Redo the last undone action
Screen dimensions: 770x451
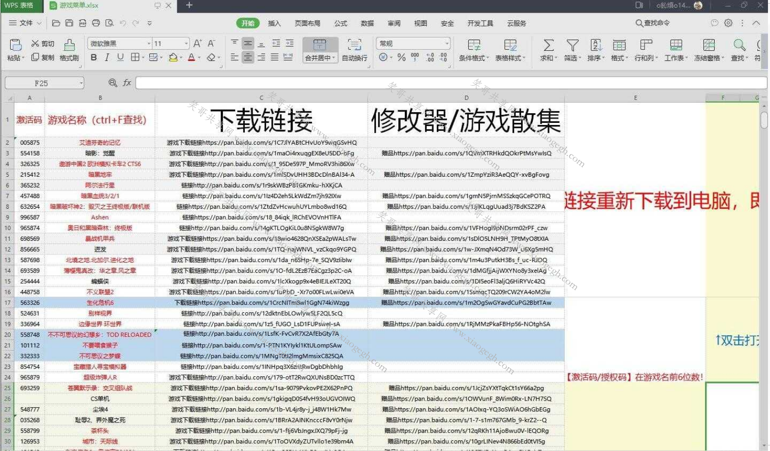click(136, 23)
